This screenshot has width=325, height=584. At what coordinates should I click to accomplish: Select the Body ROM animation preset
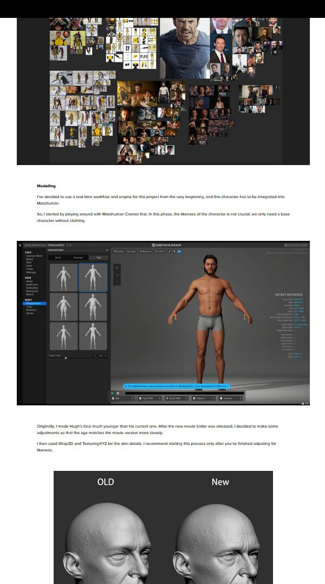(177, 398)
